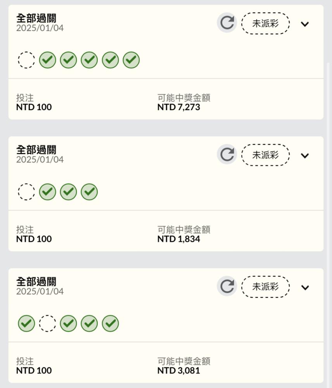The image size is (332, 388).
Task: Open the first 全部過關 bet title
Action: [36, 18]
